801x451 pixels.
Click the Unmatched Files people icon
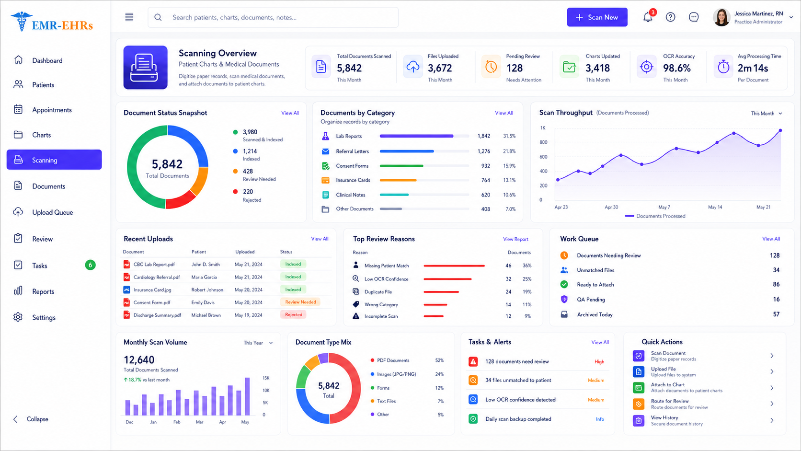pos(564,270)
